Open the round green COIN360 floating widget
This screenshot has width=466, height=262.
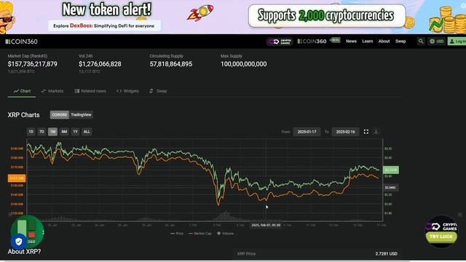pos(28,231)
